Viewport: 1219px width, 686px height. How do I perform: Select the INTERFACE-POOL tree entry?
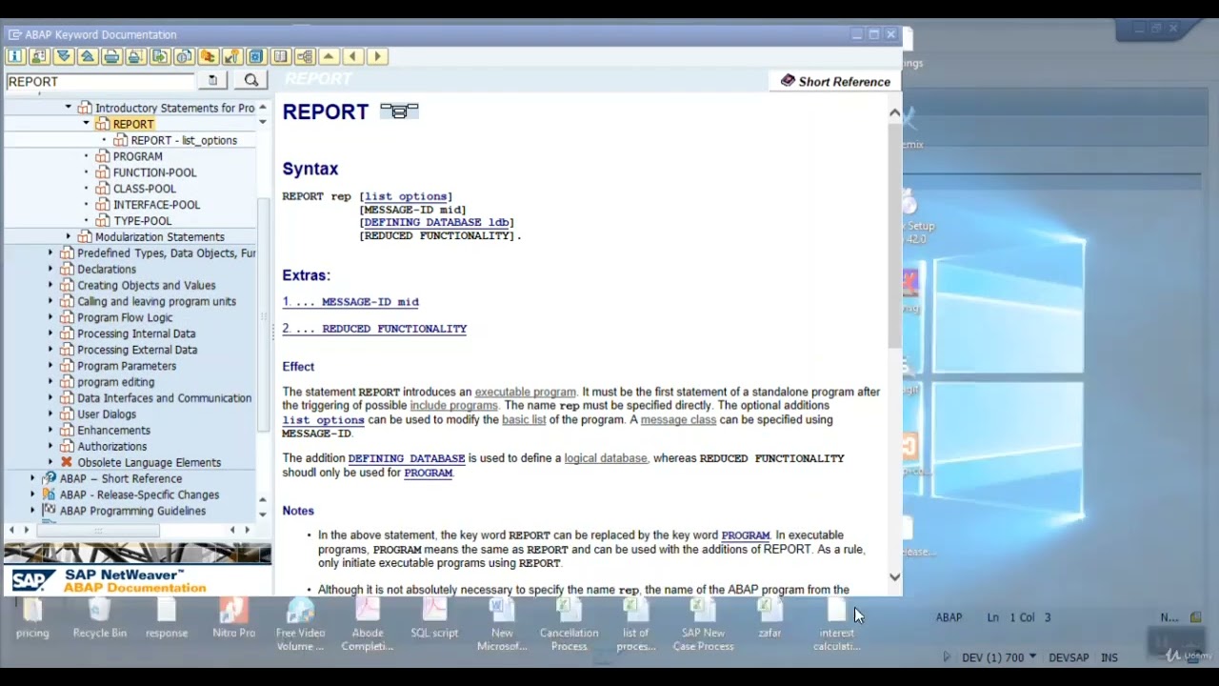point(157,205)
